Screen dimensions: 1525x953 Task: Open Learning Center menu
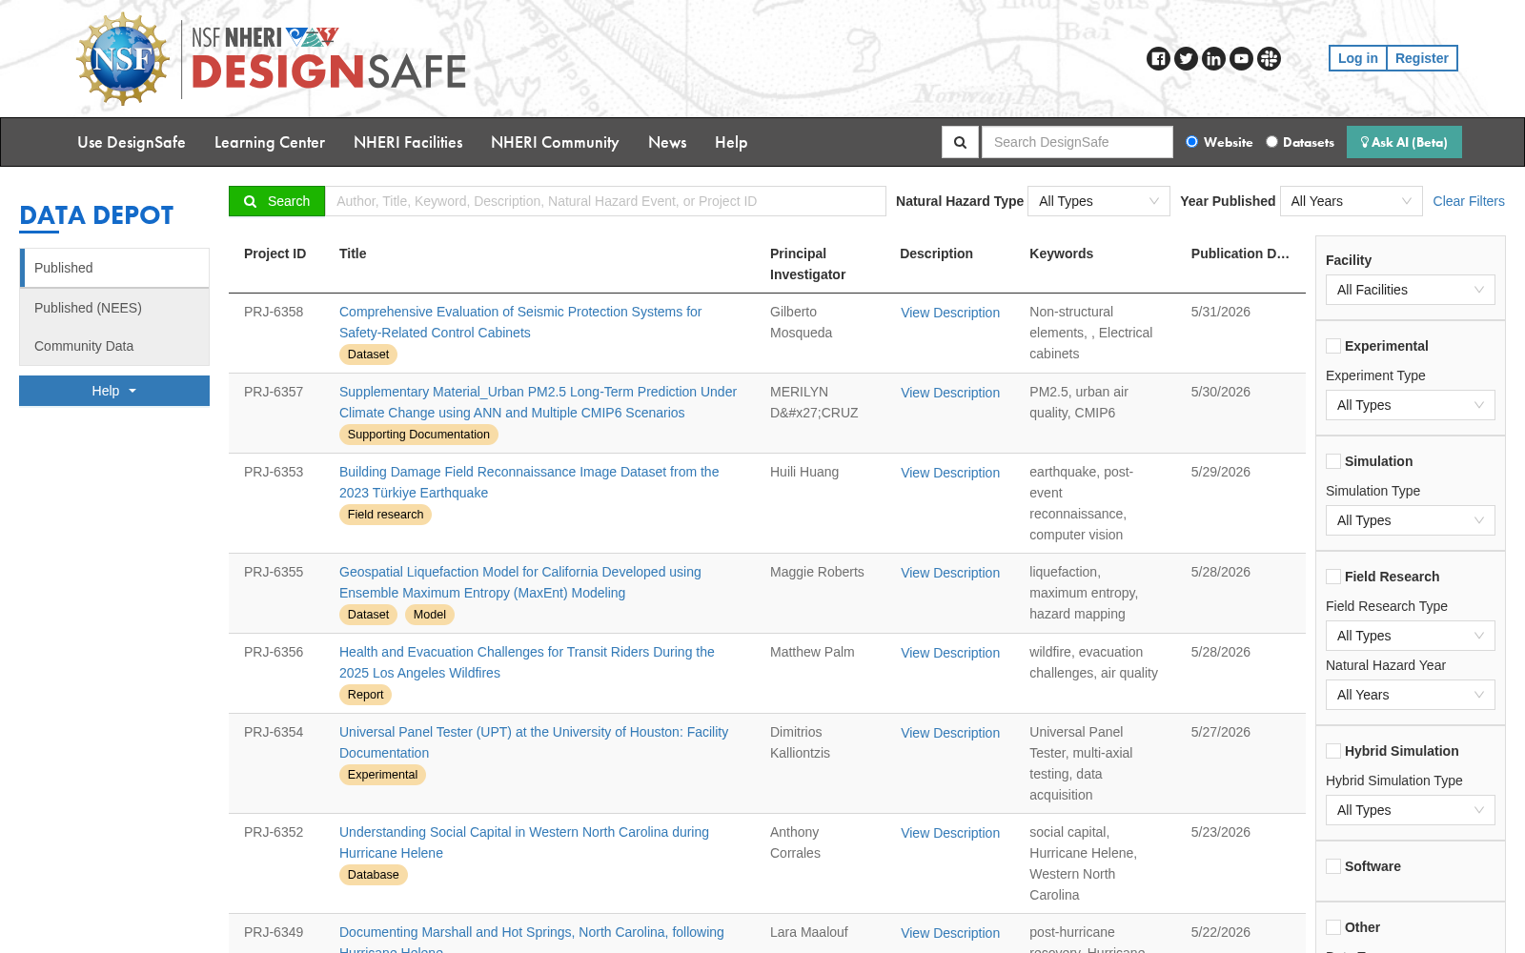click(270, 142)
